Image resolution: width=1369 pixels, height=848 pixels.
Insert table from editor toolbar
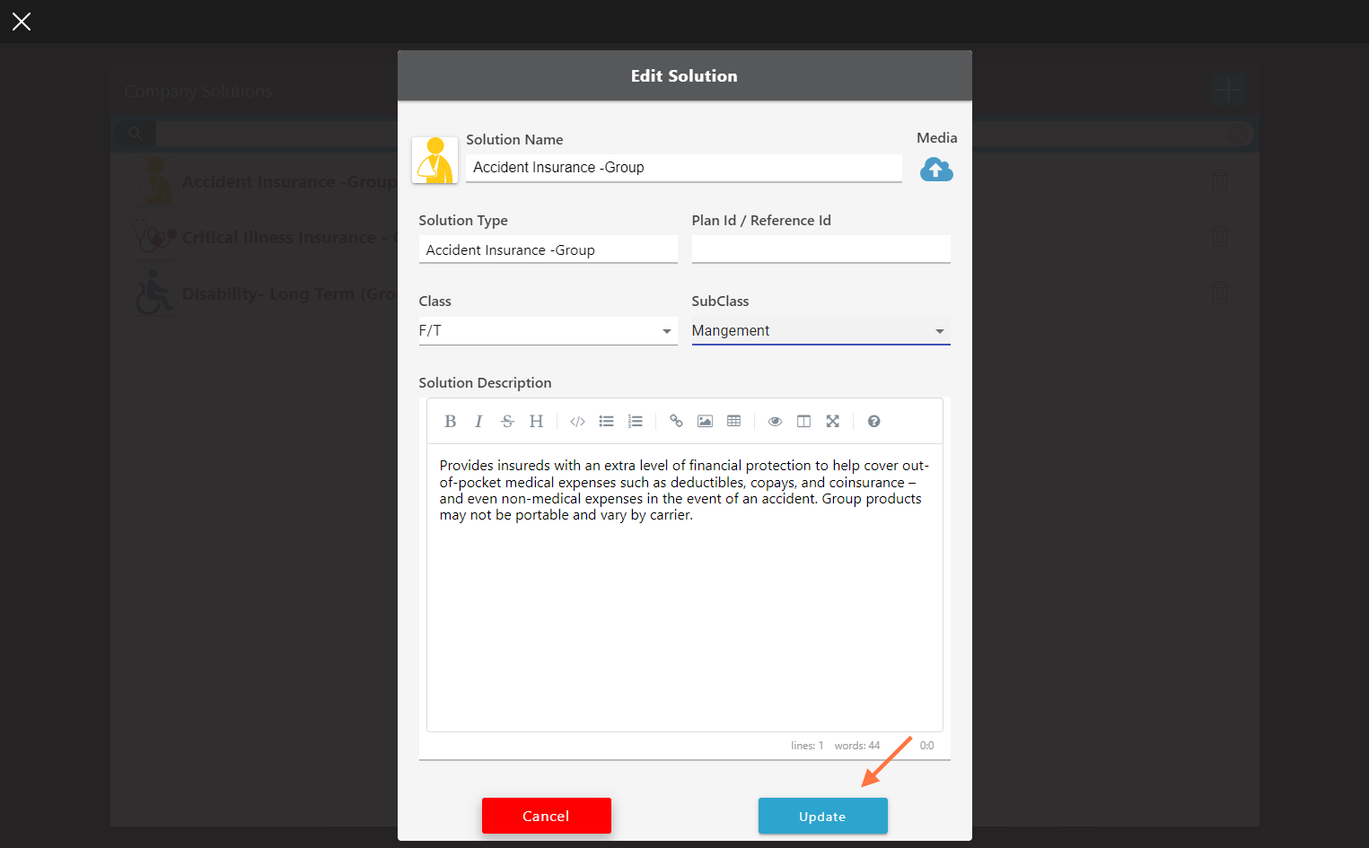pyautogui.click(x=733, y=421)
